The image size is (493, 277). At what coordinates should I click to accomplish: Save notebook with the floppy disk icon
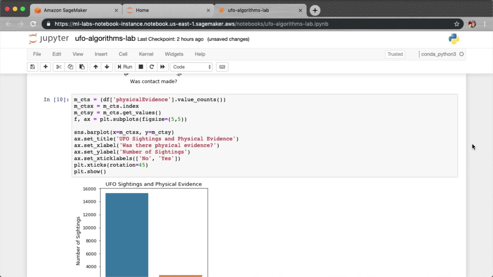click(x=32, y=67)
